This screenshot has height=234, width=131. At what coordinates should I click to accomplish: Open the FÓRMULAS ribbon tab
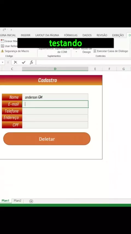coord(71,35)
